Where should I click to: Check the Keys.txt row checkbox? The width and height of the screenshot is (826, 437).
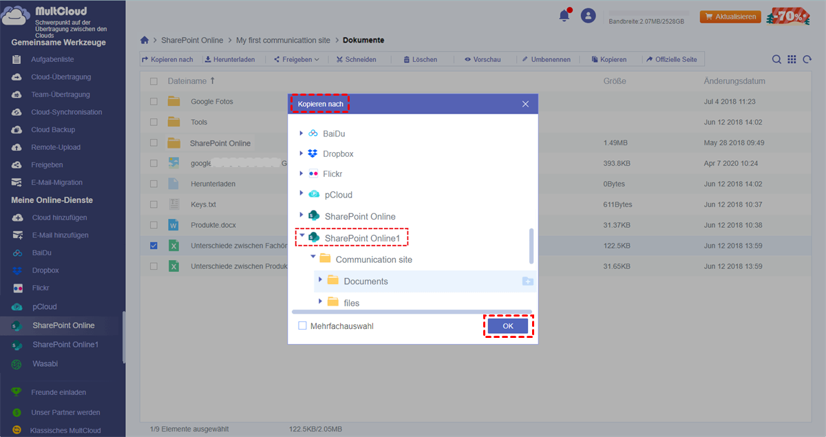pos(153,204)
